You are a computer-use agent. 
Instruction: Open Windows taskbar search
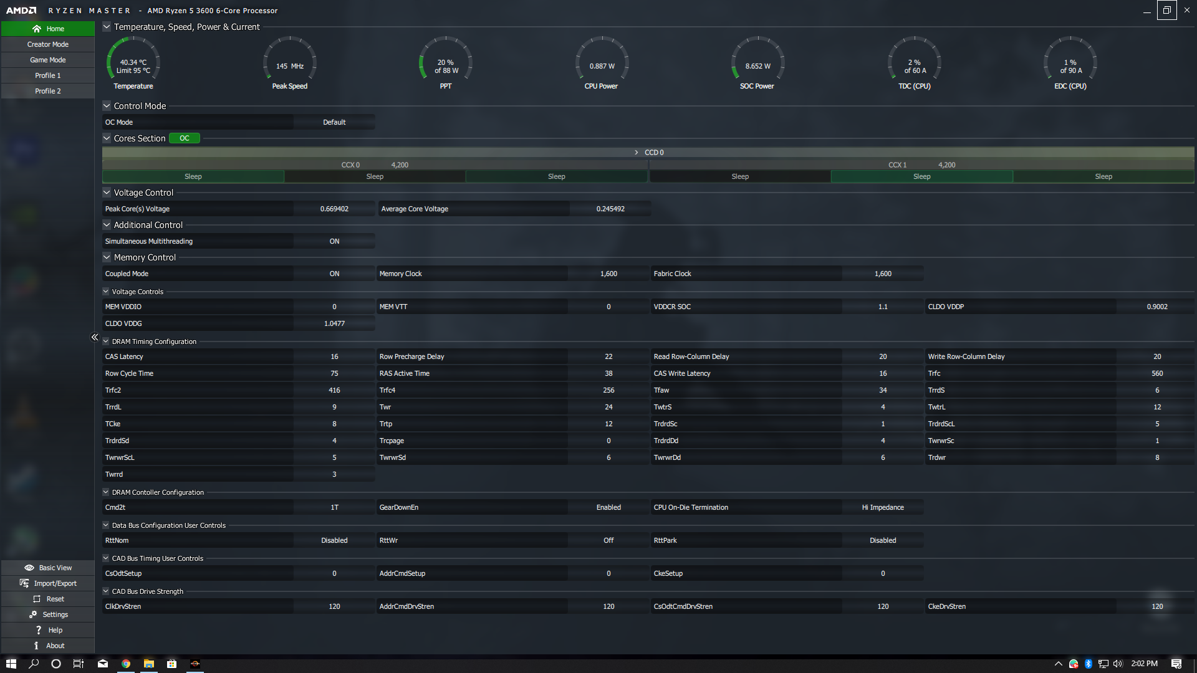click(x=34, y=664)
